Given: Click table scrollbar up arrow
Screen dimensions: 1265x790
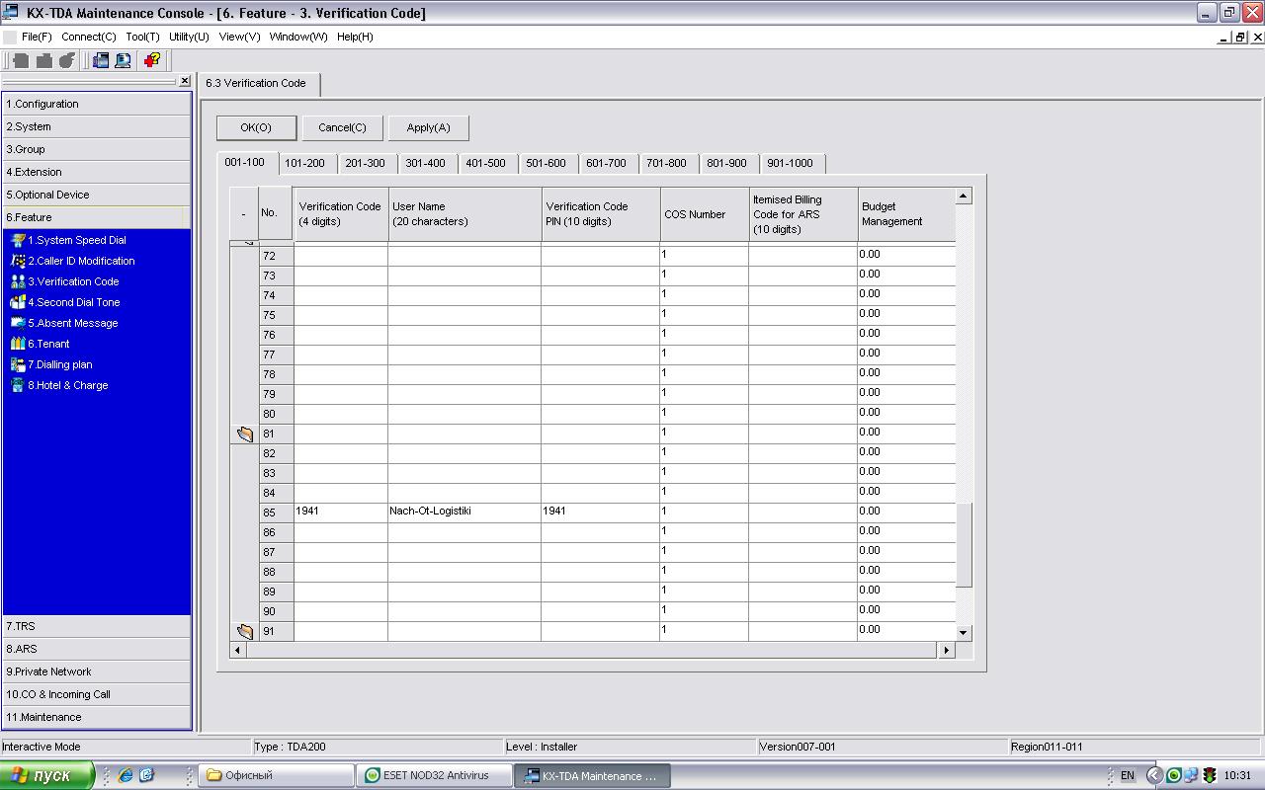Looking at the screenshot, I should pos(964,196).
